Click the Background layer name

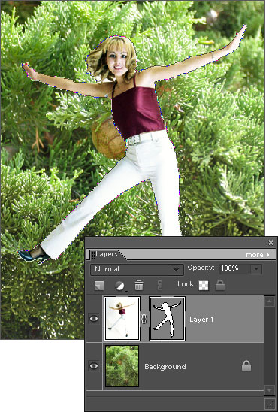point(165,367)
